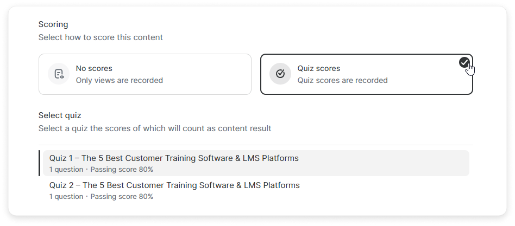Image resolution: width=515 pixels, height=226 pixels.
Task: Choose Quiz 1 from the quiz list
Action: point(255,163)
